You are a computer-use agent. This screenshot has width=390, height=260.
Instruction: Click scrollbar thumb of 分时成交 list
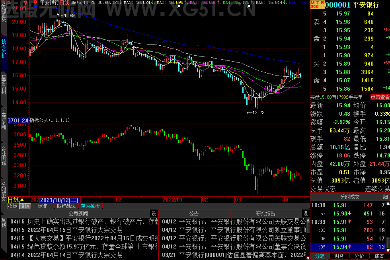388,243
